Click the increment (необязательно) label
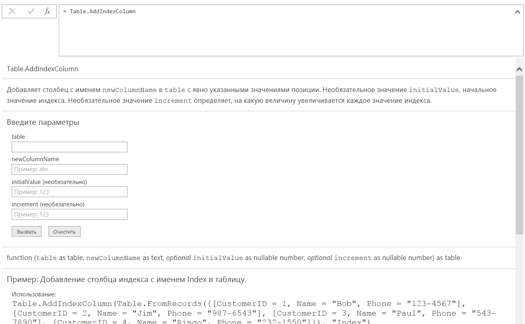Screen dimensions: 525x324 48,204
